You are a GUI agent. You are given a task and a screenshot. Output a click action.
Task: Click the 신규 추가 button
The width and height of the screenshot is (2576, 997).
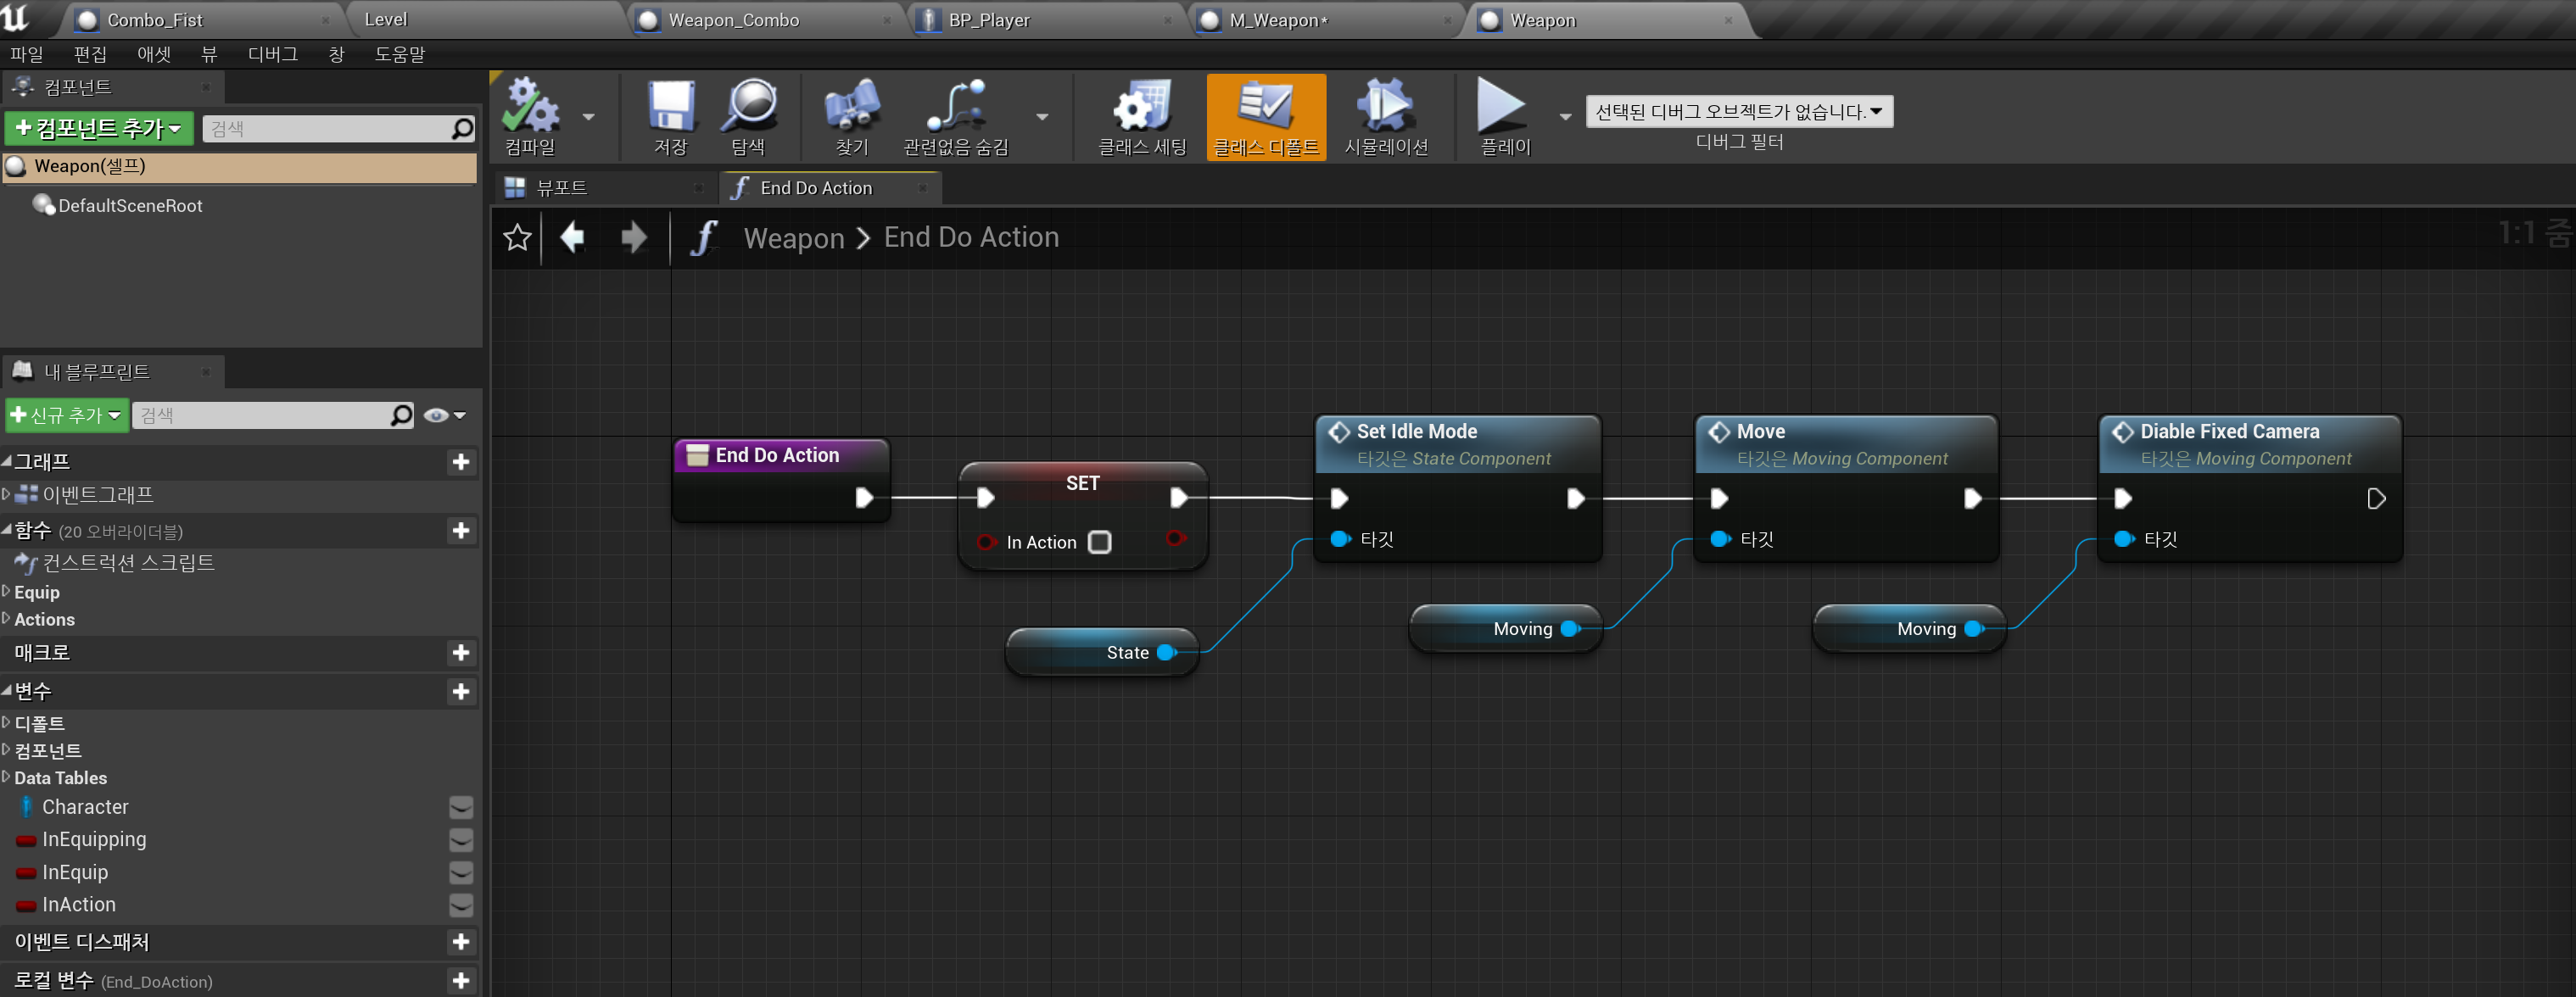67,415
